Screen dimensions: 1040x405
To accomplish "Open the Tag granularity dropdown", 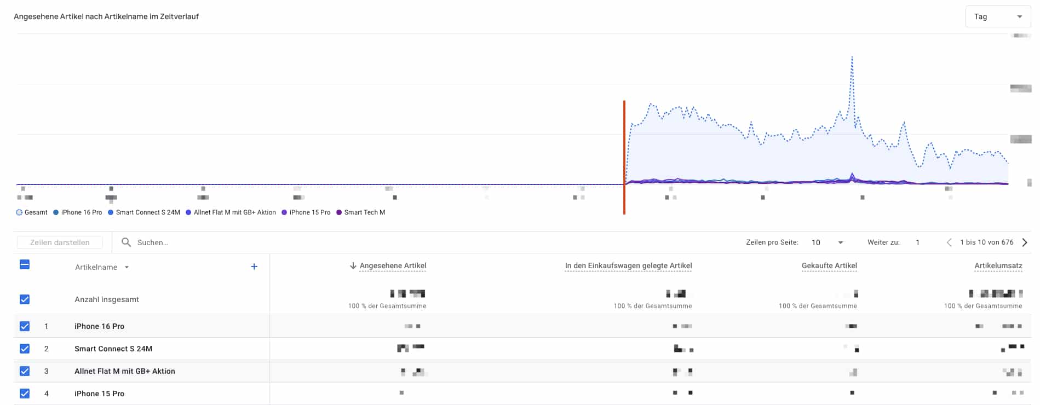I will (x=997, y=16).
